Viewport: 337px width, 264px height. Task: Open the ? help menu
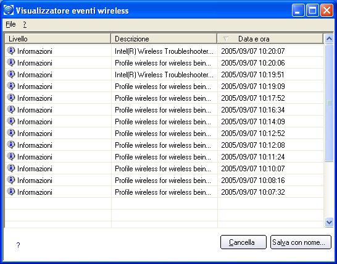click(x=25, y=24)
